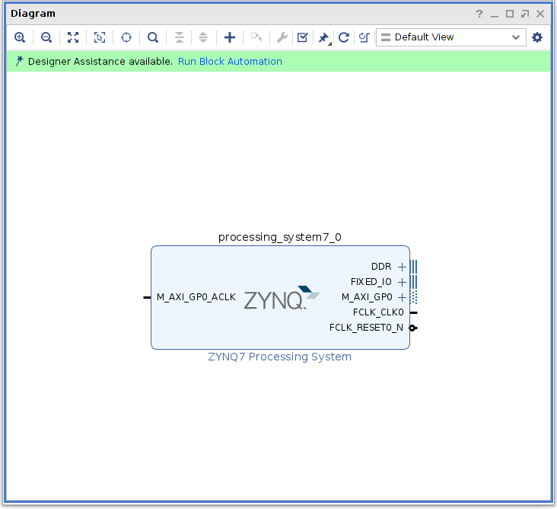Click the Run Block Automation link
Image resolution: width=557 pixels, height=509 pixels.
[x=230, y=62]
